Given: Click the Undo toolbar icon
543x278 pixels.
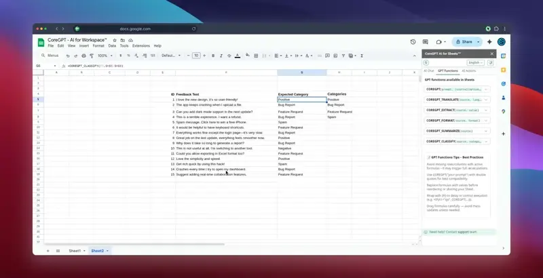Looking at the screenshot, I should 68,56.
